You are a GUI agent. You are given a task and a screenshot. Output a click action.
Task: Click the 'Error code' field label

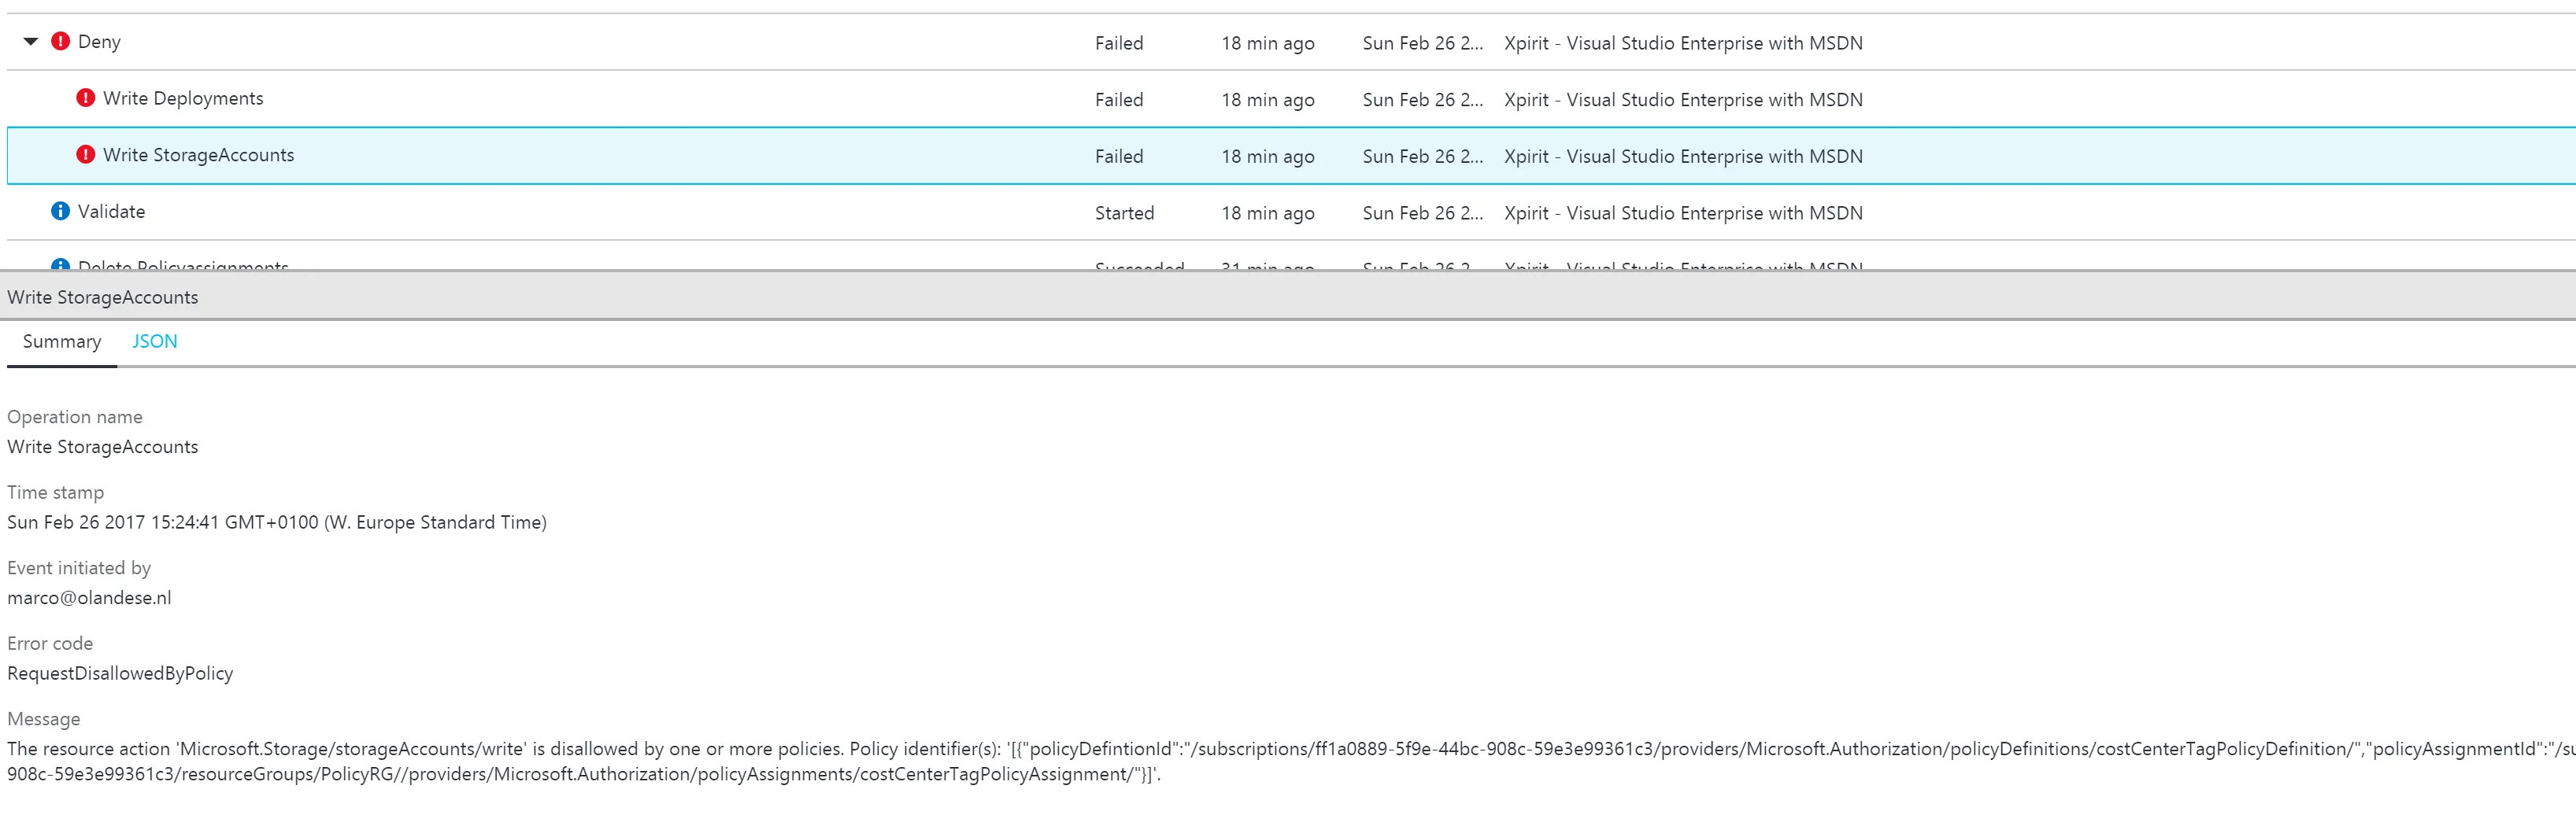(50, 643)
